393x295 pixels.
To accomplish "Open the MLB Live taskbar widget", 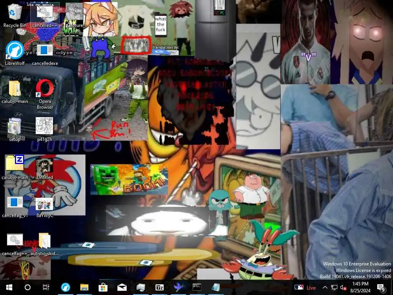I will (305, 288).
